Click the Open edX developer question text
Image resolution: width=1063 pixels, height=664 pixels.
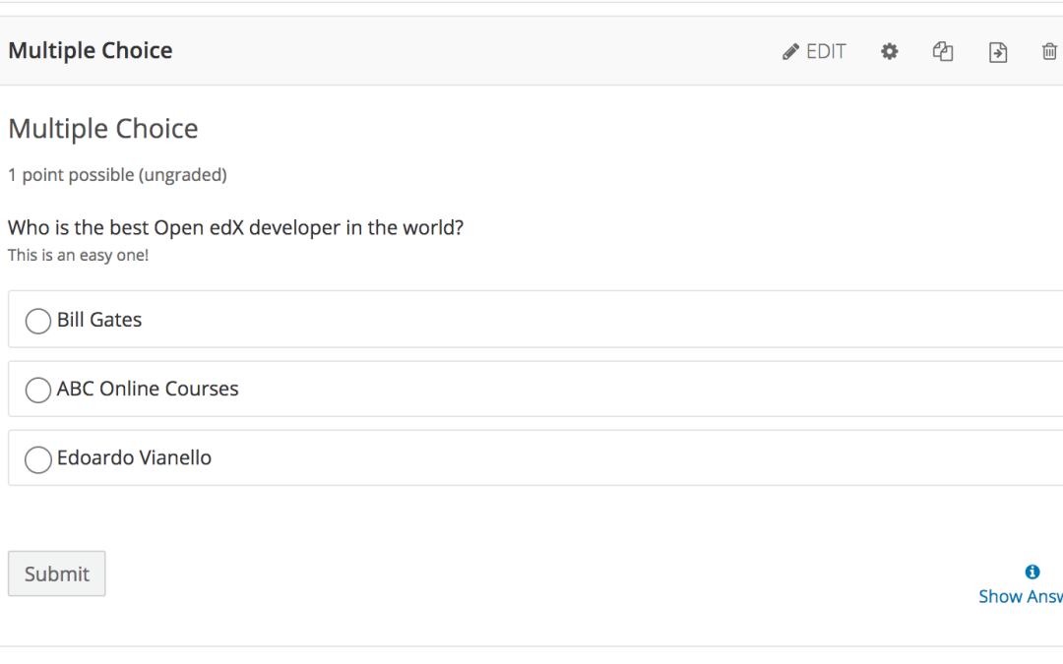[x=235, y=228]
